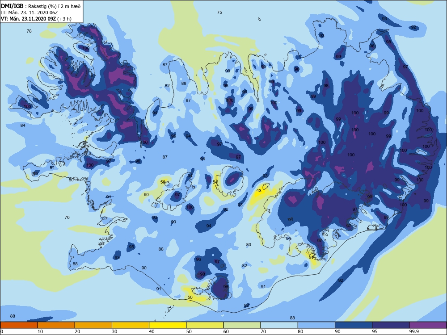
Task: Click the map value '76' over the western sea
Action: tap(67, 218)
